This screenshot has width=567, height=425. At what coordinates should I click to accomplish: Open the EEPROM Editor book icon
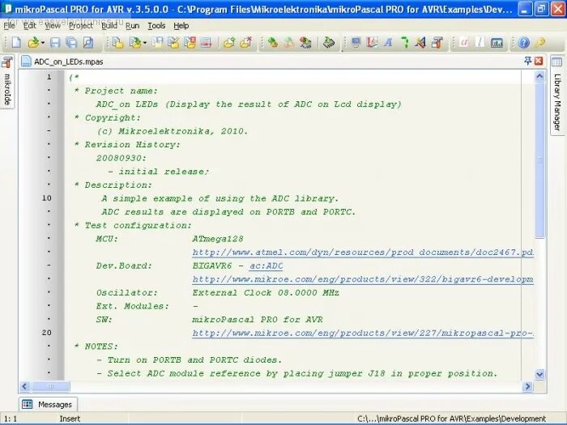[x=372, y=43]
